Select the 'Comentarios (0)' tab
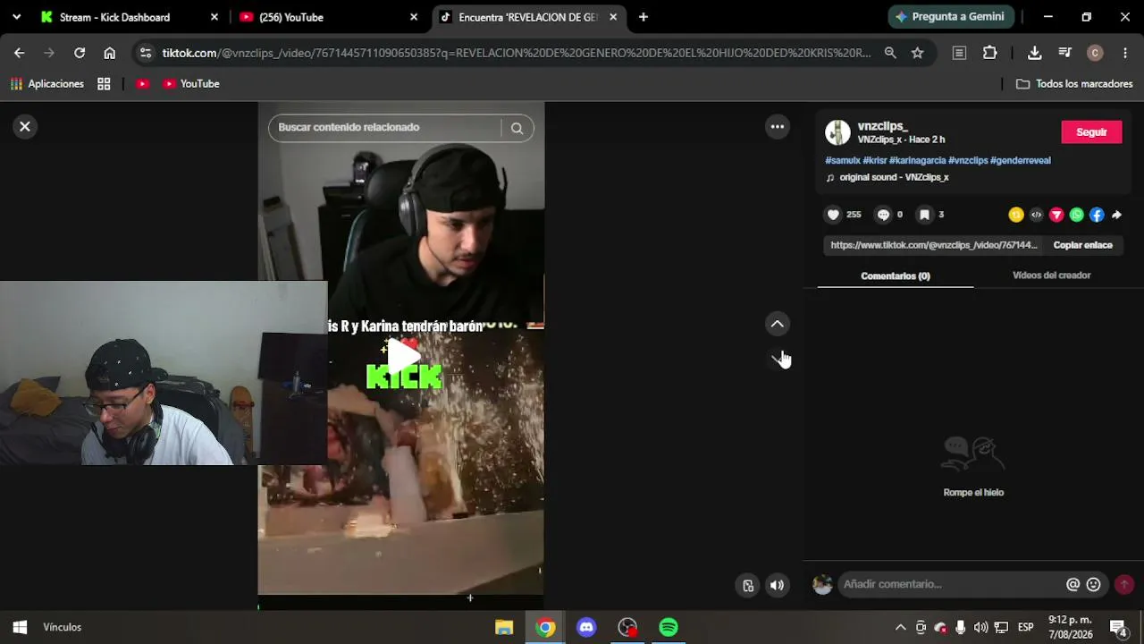The height and width of the screenshot is (644, 1144). pyautogui.click(x=896, y=275)
